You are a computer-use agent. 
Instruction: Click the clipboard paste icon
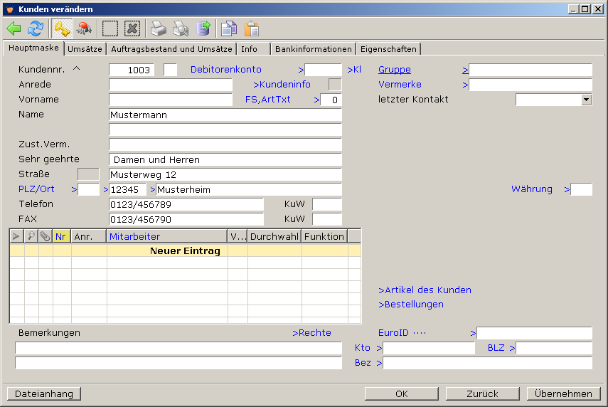(x=252, y=28)
